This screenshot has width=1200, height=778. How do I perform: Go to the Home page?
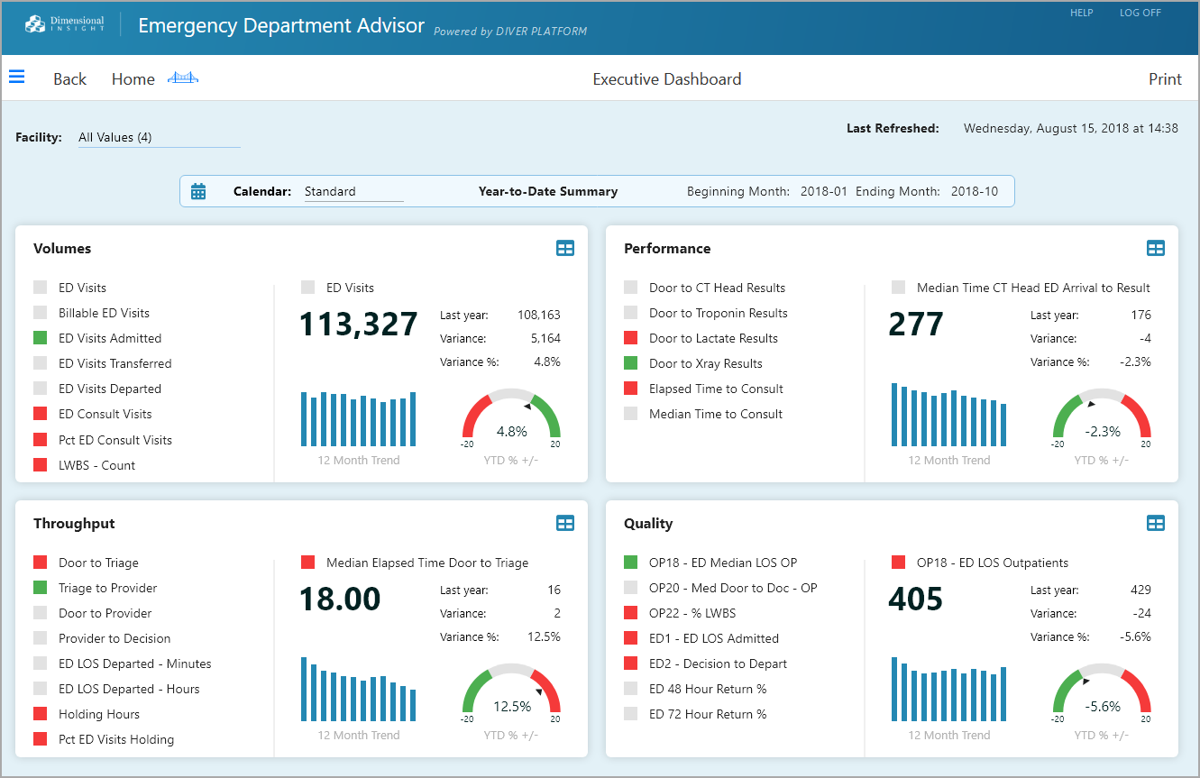click(x=133, y=79)
